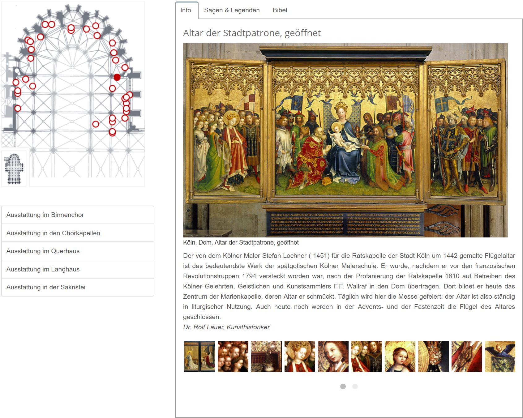Open the Bibel tab

(x=280, y=10)
